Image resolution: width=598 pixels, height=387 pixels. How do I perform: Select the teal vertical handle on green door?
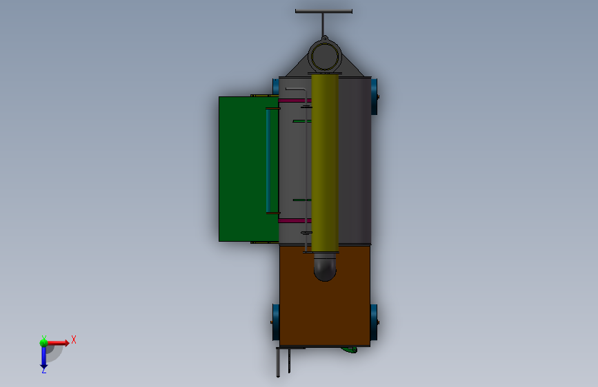(x=268, y=160)
